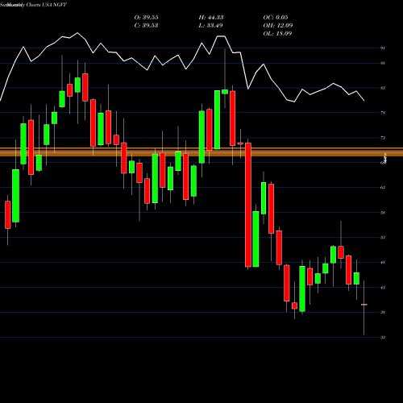Click the 'O: 39.55' open value

click(146, 18)
